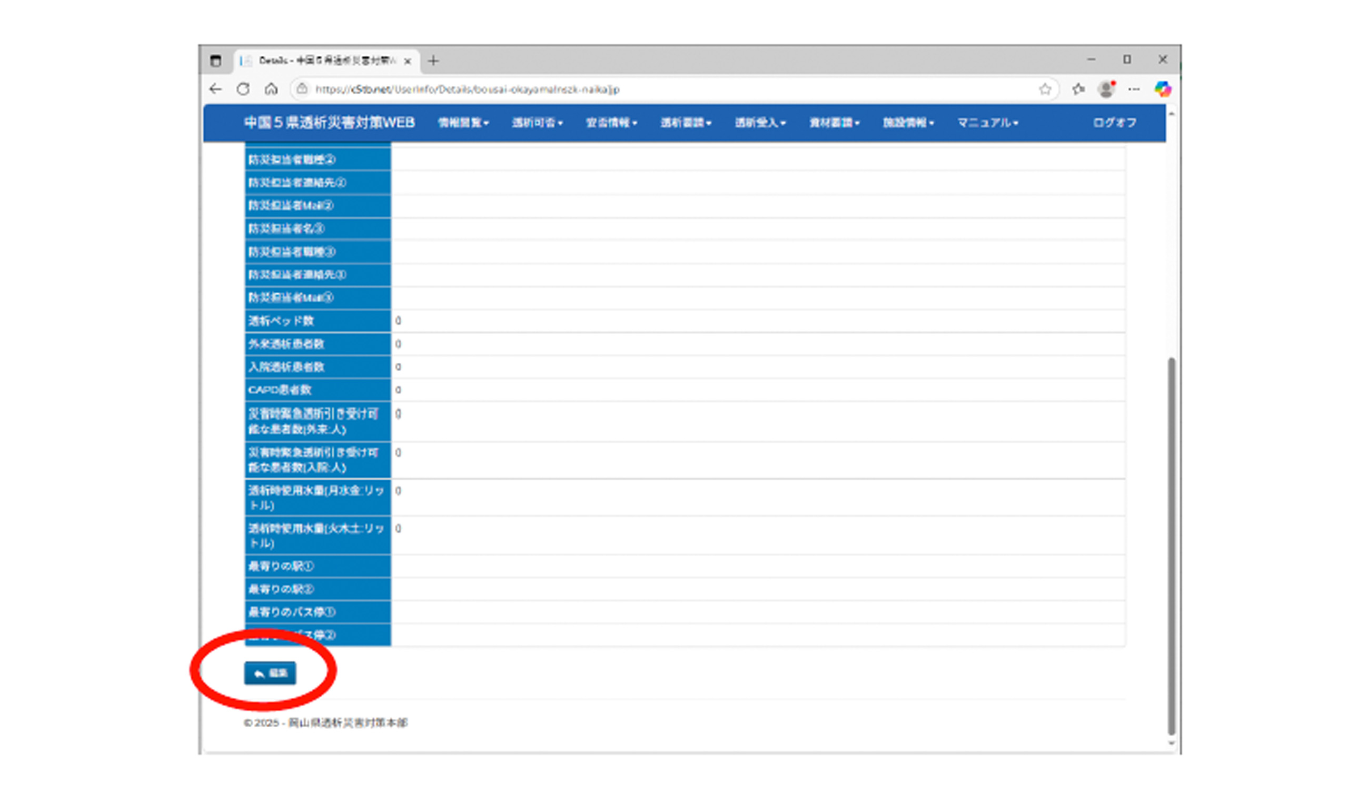The image size is (1348, 793).
Task: Open the favorites list icon
Action: tap(1078, 90)
